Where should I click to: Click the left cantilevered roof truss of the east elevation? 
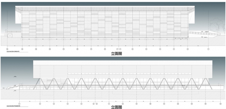[18, 10]
